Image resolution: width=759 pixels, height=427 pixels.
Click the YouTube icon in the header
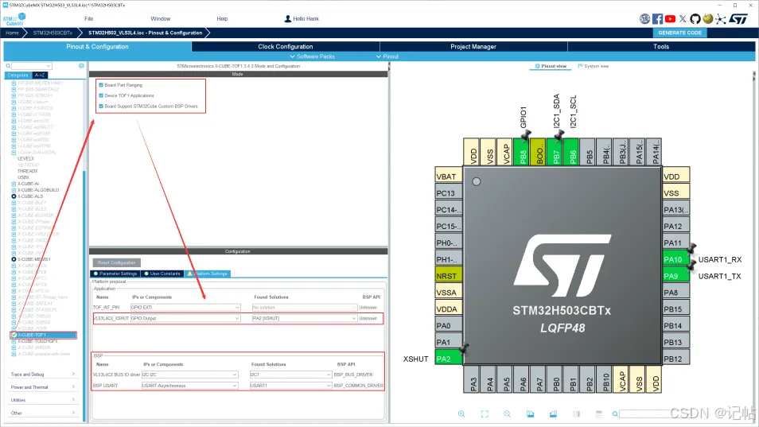pos(670,18)
